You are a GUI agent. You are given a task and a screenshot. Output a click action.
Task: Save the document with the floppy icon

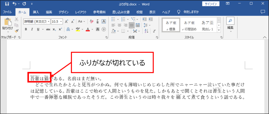pos(7,4)
